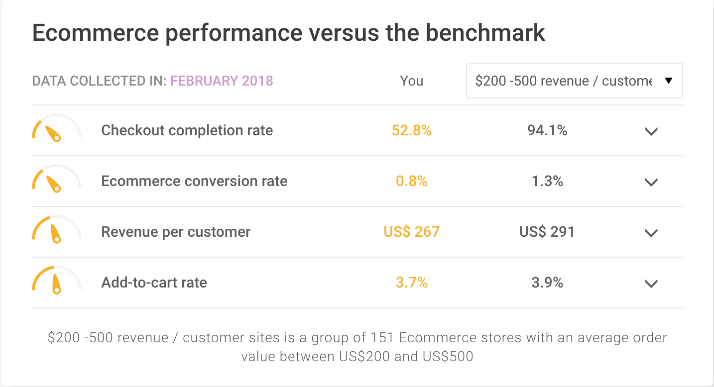Expand the Ecommerce conversion rate row

coord(651,182)
